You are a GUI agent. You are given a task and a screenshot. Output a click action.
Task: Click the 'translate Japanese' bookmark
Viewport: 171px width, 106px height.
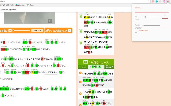(x=8, y=10)
